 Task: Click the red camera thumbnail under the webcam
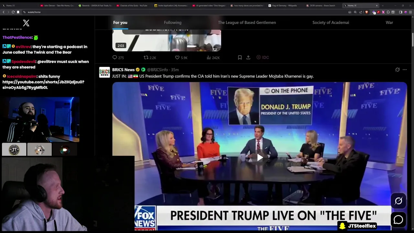65,150
